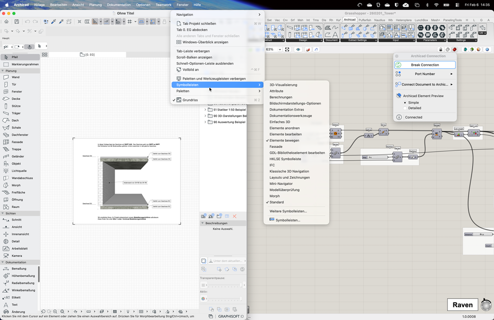Open Symbolleisten... settings entry
The image size is (494, 320).
[x=296, y=220]
